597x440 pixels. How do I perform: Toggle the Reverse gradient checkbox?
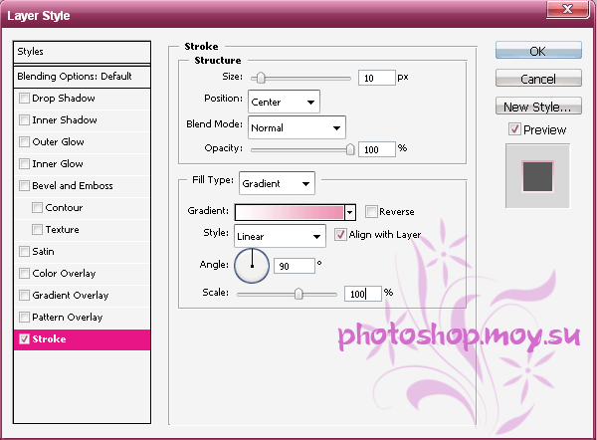(371, 211)
